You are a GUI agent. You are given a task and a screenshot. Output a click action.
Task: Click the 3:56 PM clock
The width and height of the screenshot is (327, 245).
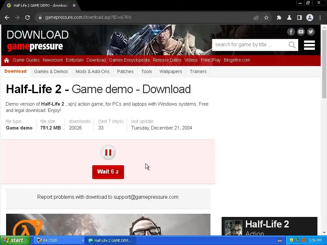coord(315,241)
